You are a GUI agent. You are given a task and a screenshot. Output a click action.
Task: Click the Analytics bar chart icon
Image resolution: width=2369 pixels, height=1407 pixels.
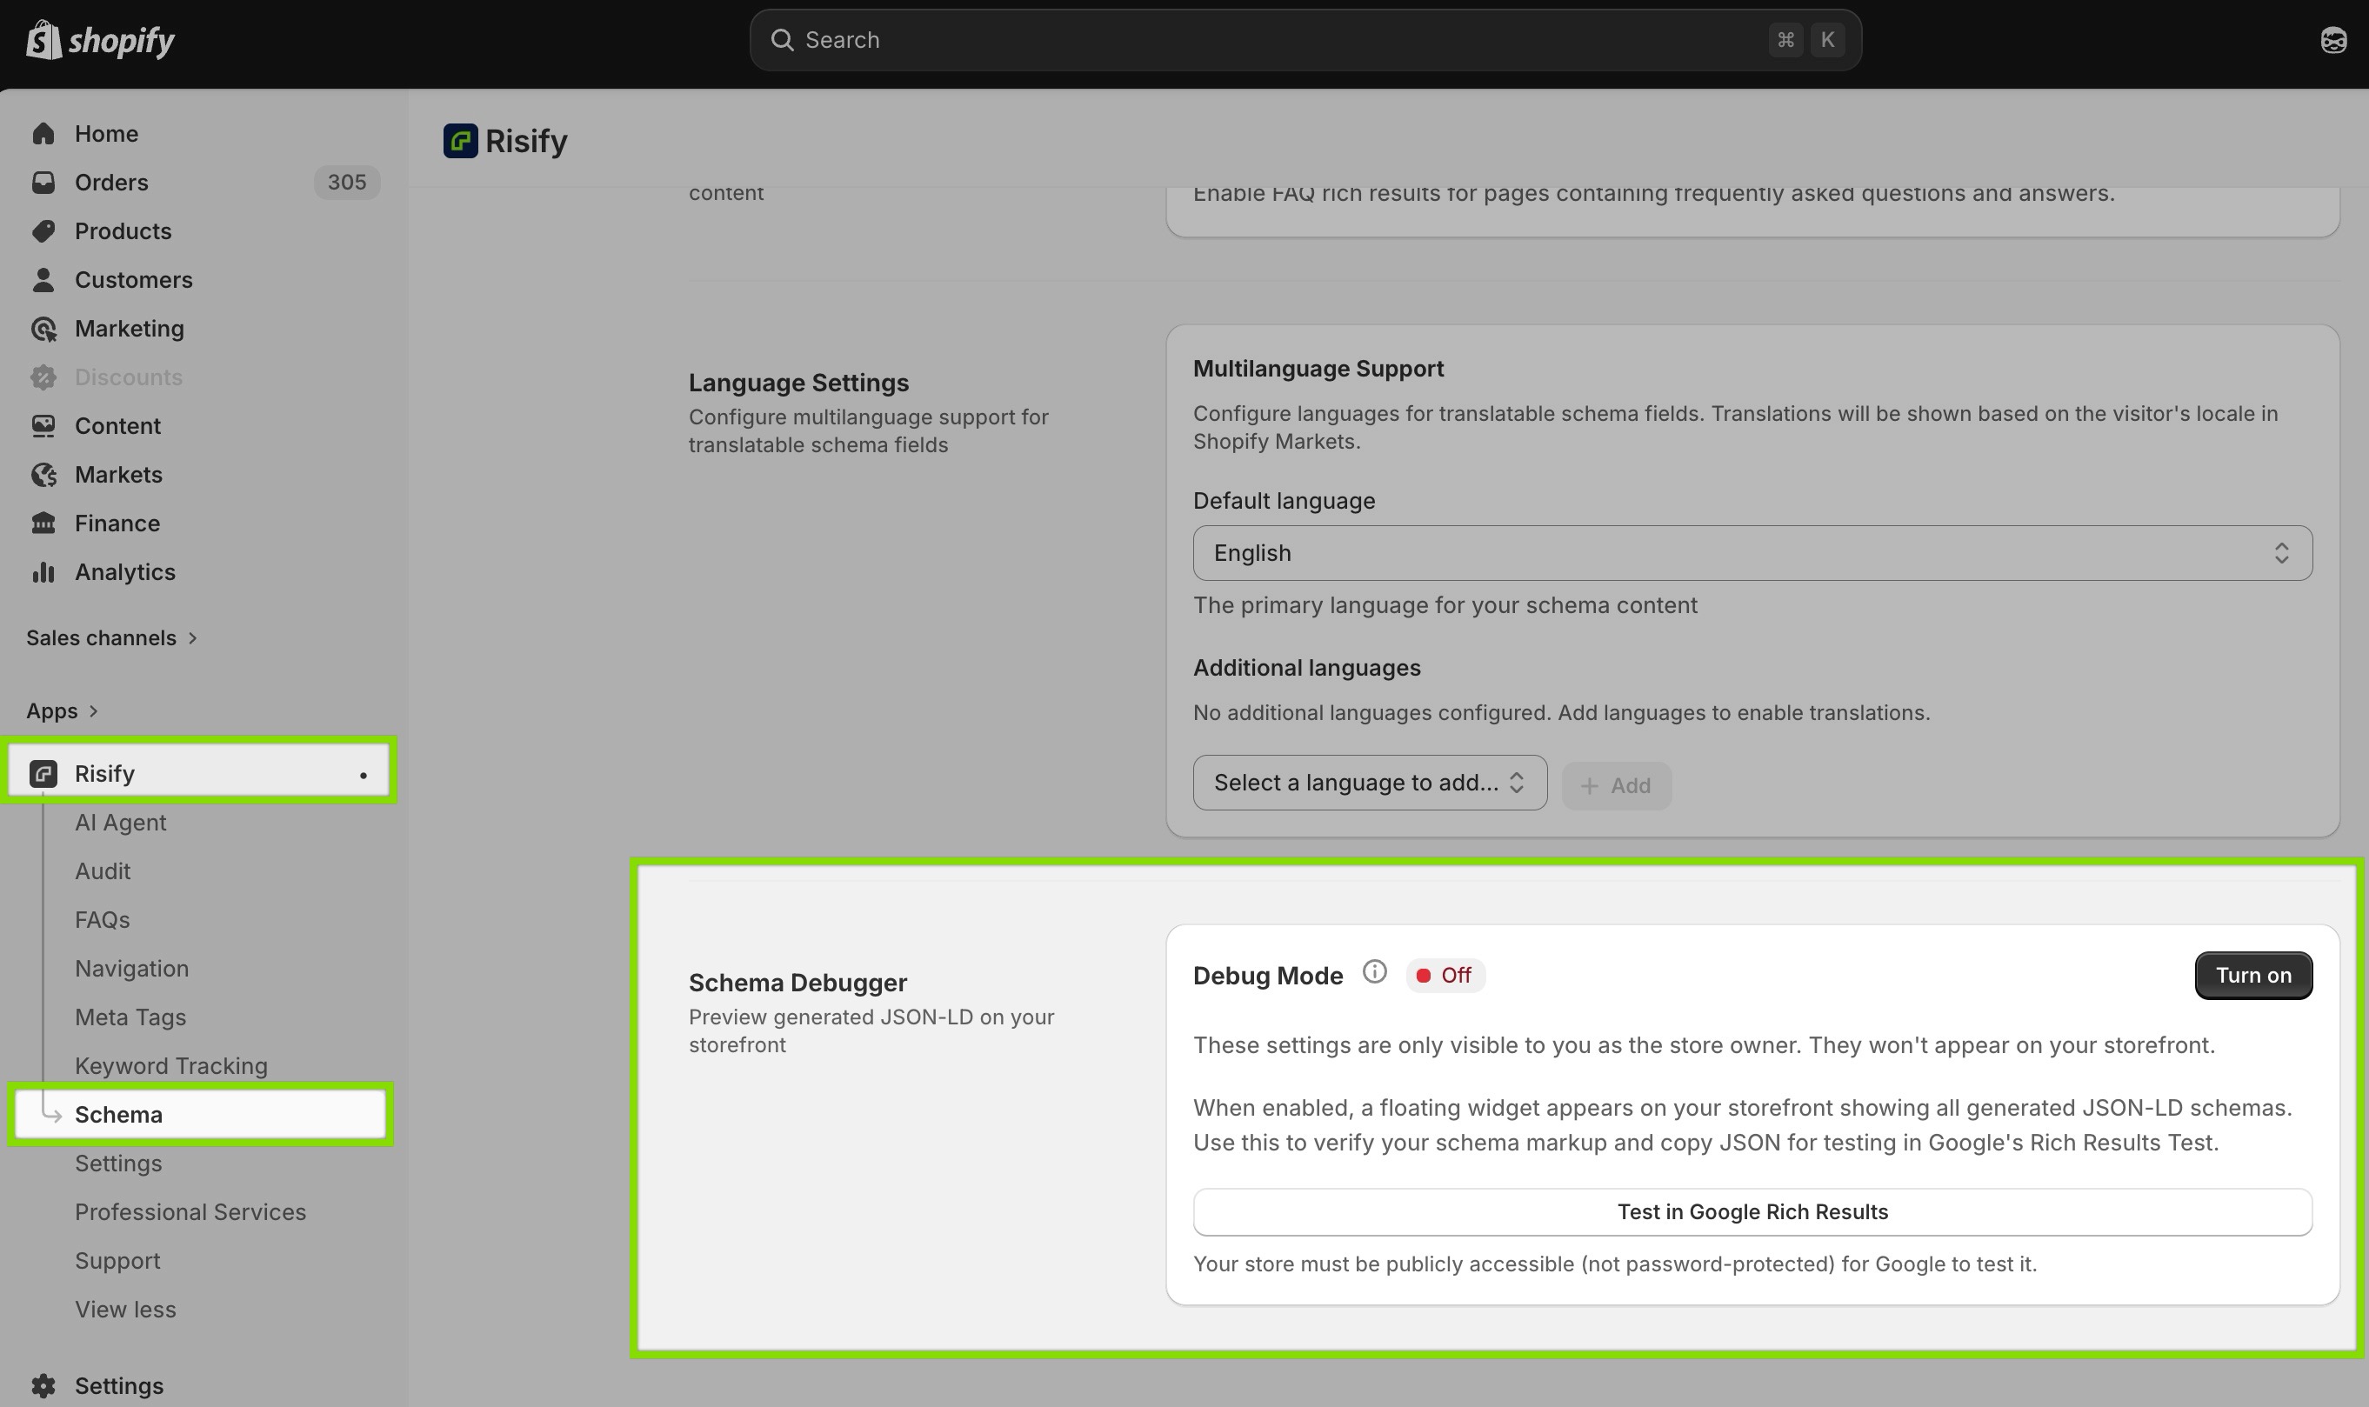tap(43, 573)
